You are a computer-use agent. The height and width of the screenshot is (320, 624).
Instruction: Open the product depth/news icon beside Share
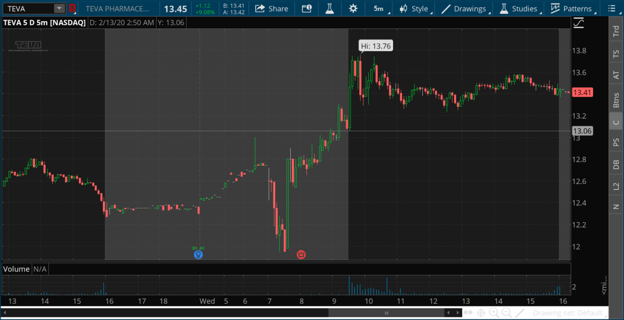307,8
